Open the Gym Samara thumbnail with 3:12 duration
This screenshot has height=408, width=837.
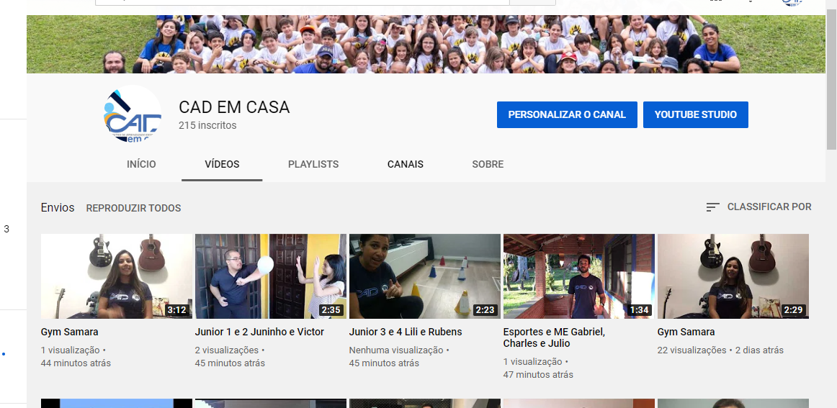pos(116,276)
